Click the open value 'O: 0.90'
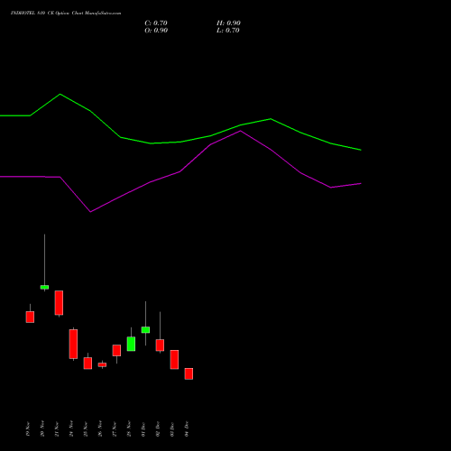This screenshot has width=451, height=451. click(156, 31)
